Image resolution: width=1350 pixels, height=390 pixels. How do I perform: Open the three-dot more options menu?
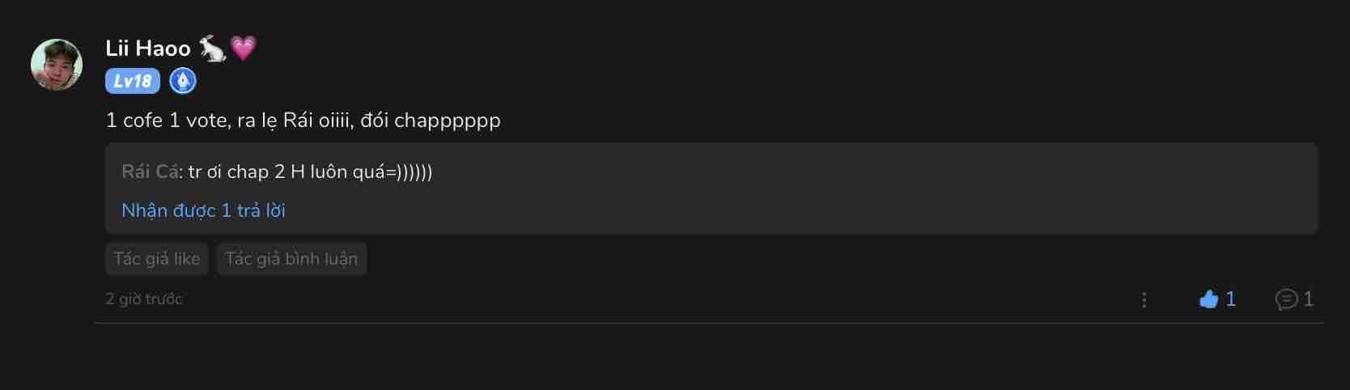tap(1144, 300)
